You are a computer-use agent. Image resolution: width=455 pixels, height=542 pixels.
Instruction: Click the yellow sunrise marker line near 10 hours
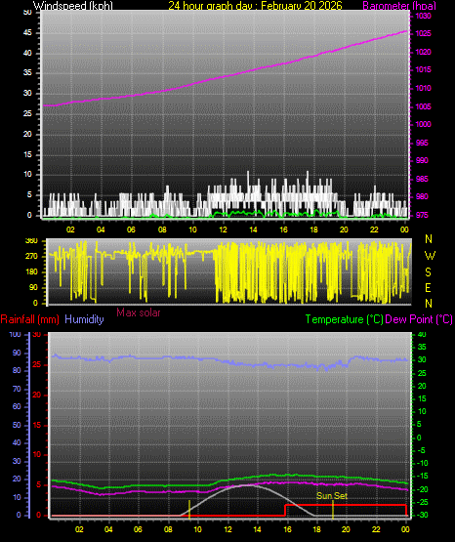[x=189, y=510]
